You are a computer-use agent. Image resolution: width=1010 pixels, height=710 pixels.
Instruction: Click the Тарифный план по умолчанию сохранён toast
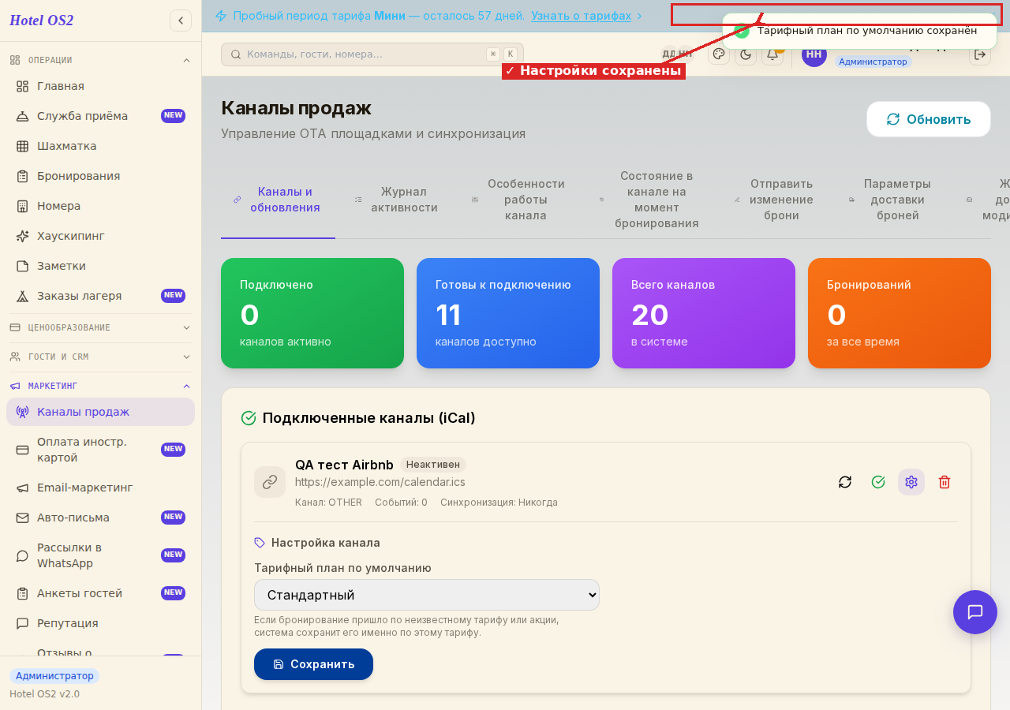(x=860, y=31)
